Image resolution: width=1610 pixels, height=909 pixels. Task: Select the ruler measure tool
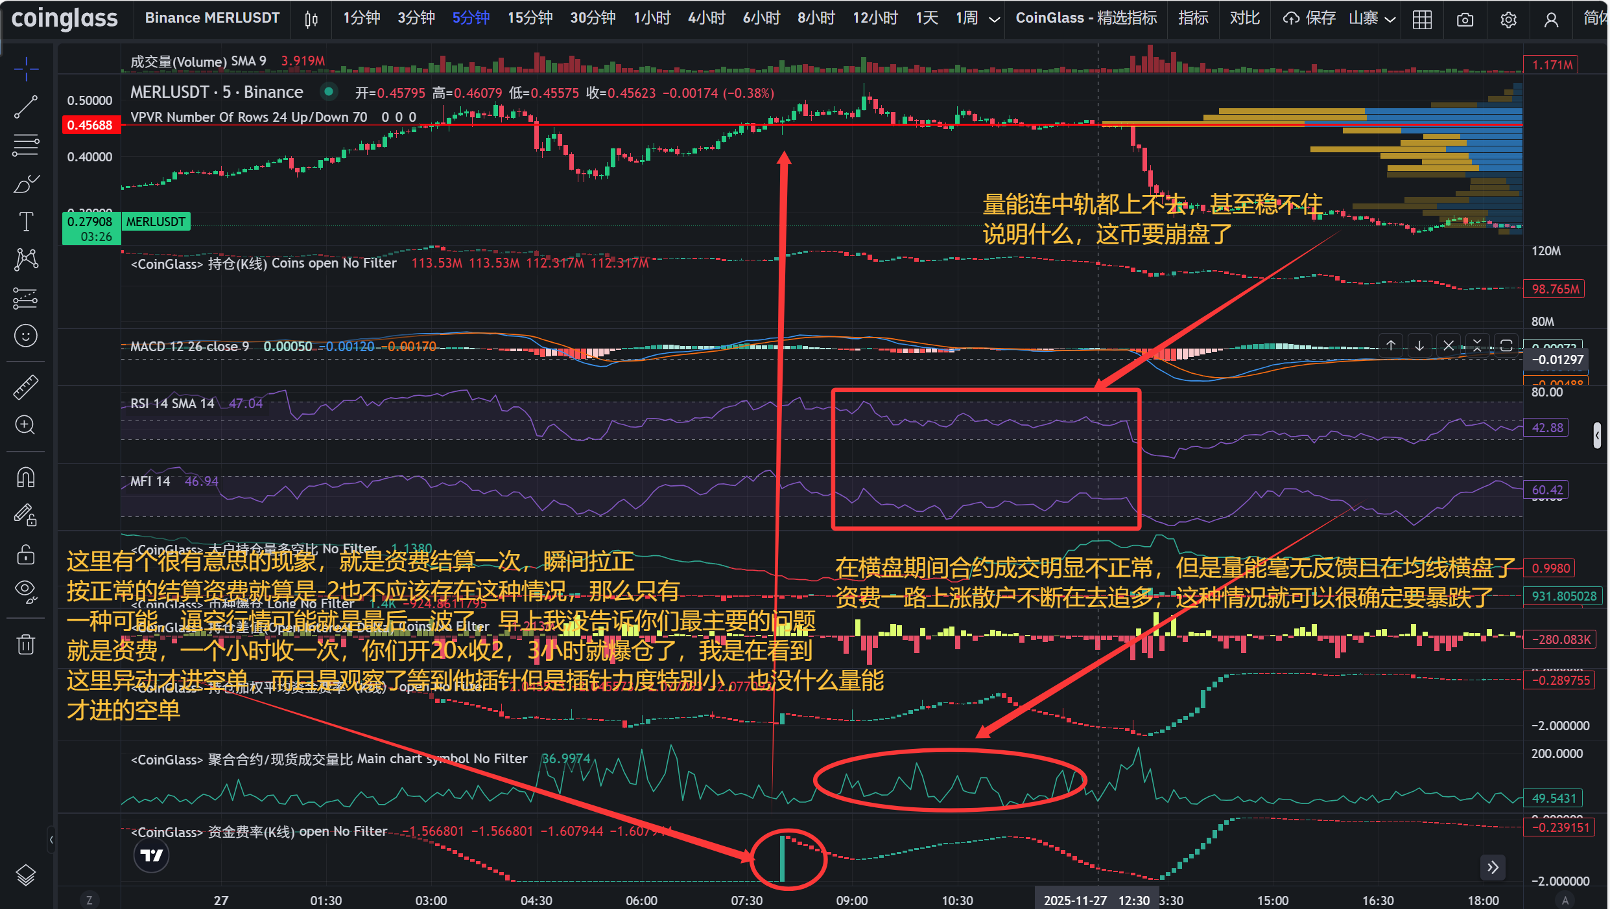point(26,387)
